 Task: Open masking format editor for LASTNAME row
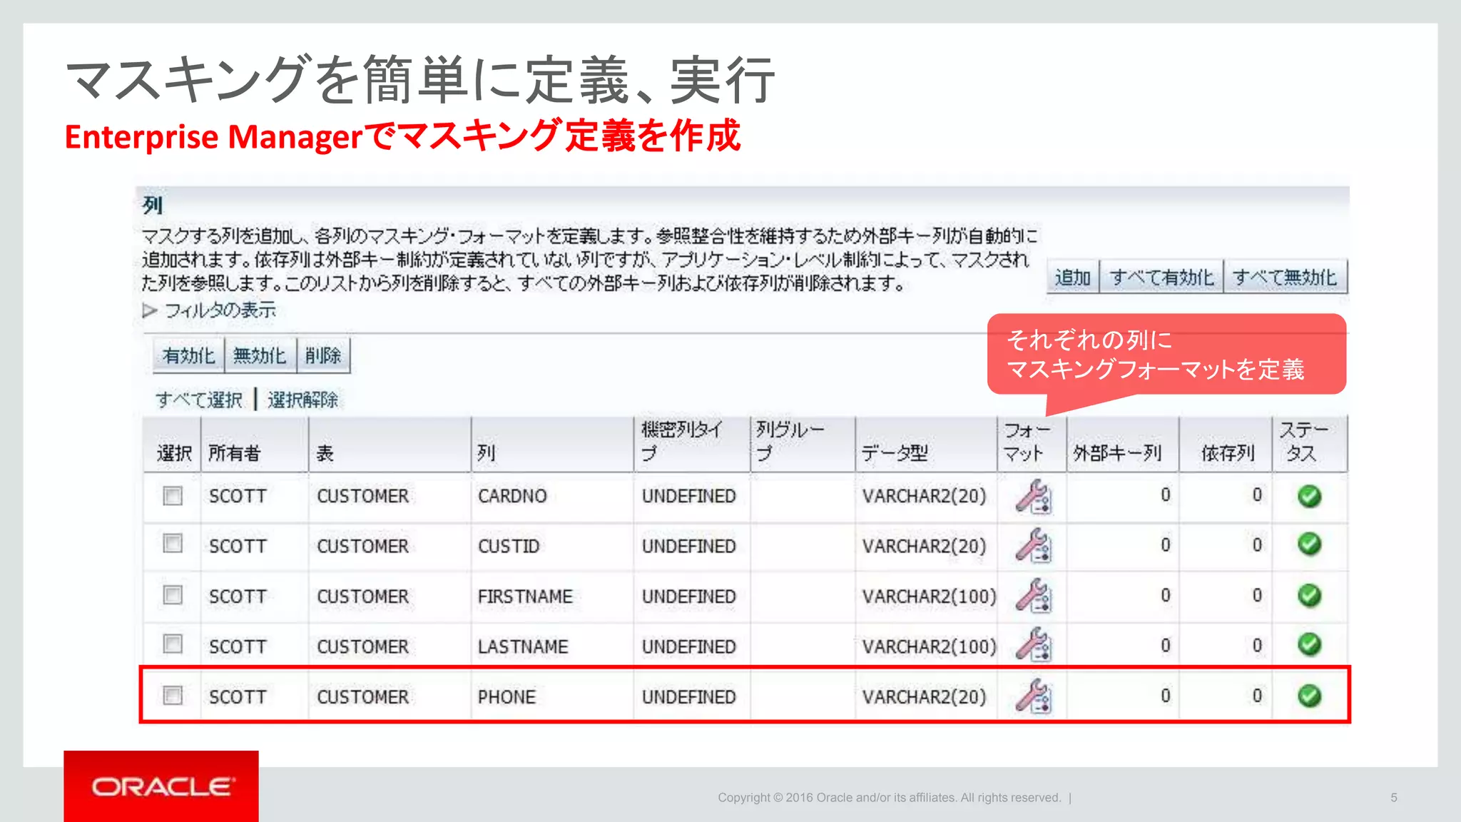coord(1033,644)
